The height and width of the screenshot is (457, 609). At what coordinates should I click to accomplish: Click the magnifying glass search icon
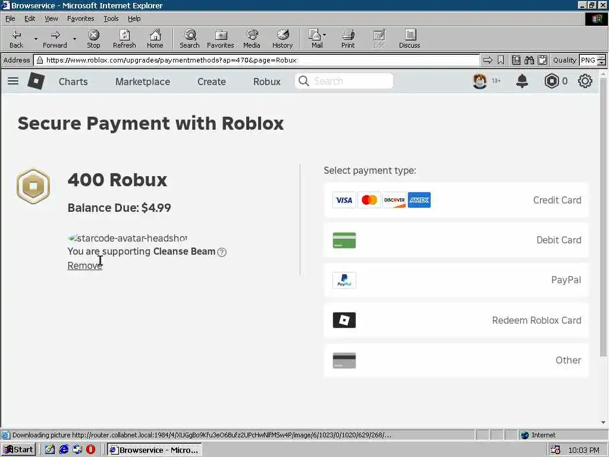(304, 81)
